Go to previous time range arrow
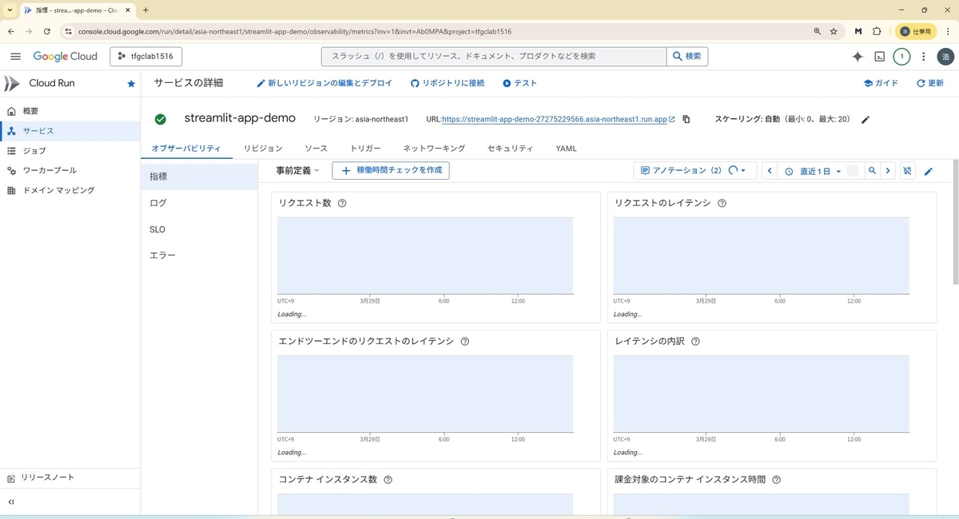Viewport: 959px width, 519px height. 770,171
